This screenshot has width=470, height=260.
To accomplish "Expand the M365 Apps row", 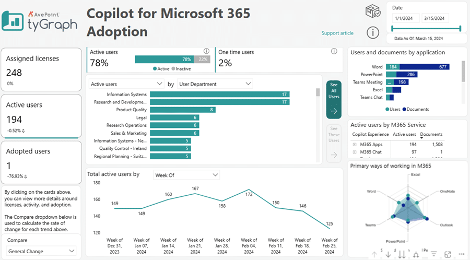I will tap(355, 145).
